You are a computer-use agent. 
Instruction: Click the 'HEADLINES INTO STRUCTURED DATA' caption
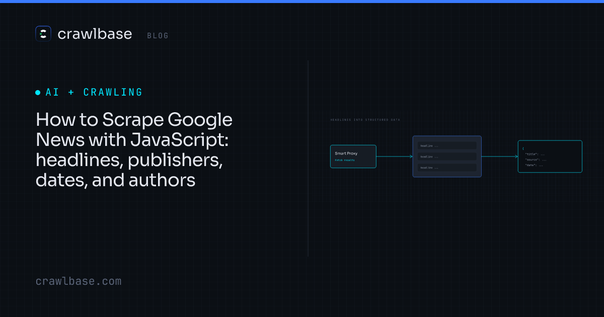365,120
